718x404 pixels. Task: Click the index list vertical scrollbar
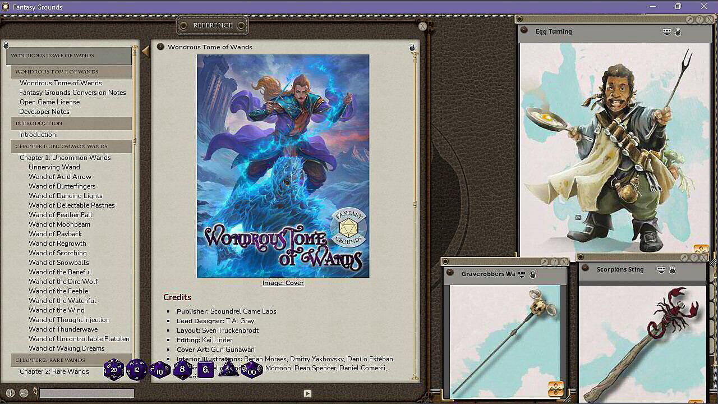[x=135, y=141]
